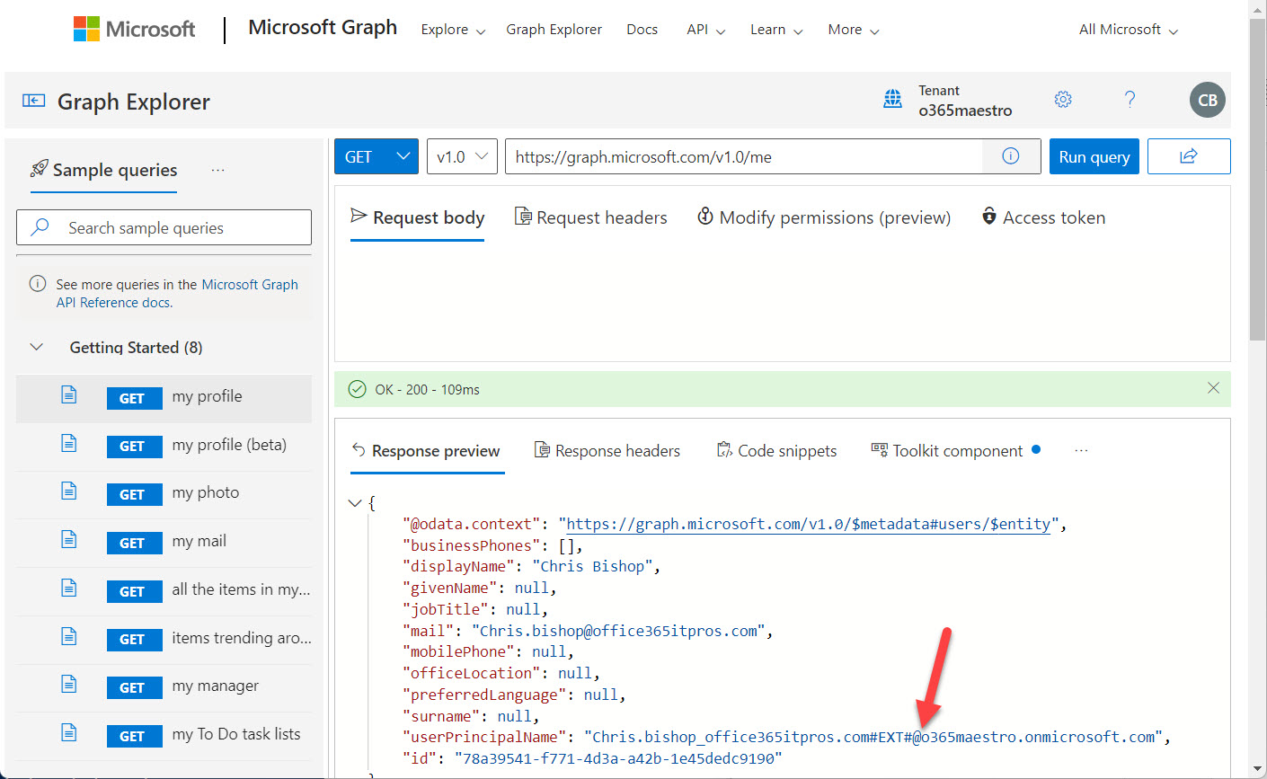1267x779 pixels.
Task: Open the odata.context metadata URL link
Action: [x=808, y=524]
